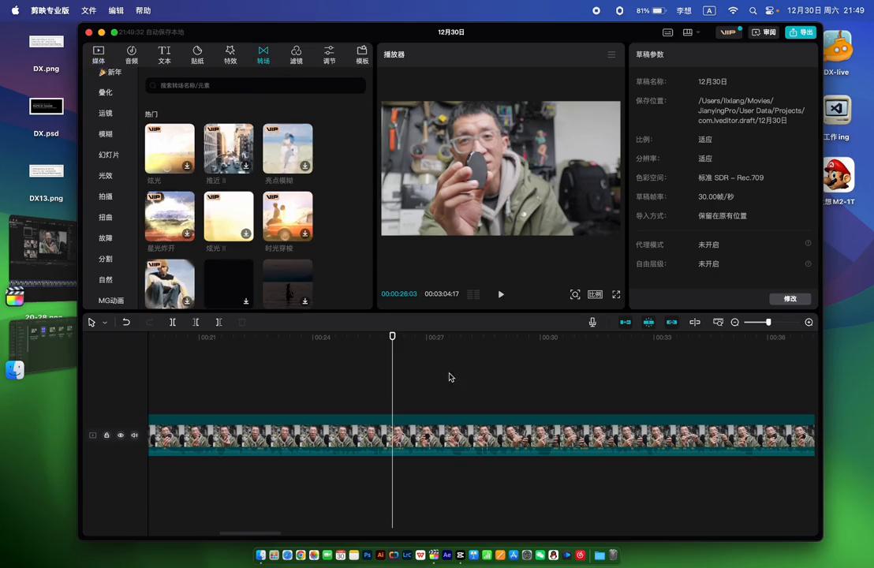
Task: Click the 导出 export button
Action: tap(801, 32)
